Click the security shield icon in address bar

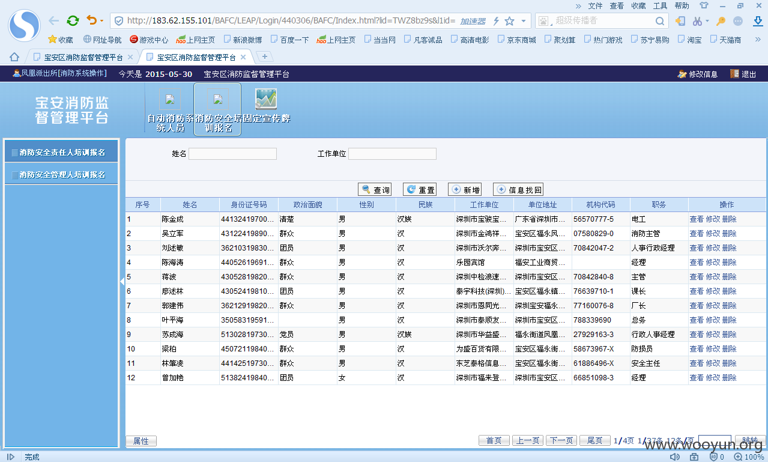coord(119,21)
